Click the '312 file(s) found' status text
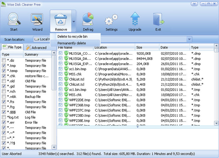Screen dimensions: 219x158 (x=89, y=154)
